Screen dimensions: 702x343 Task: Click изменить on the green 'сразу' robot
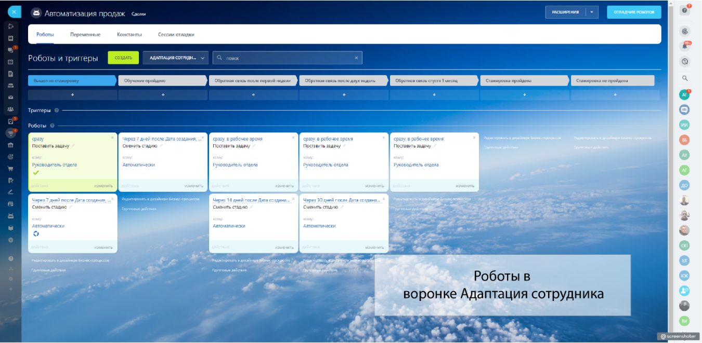point(103,186)
